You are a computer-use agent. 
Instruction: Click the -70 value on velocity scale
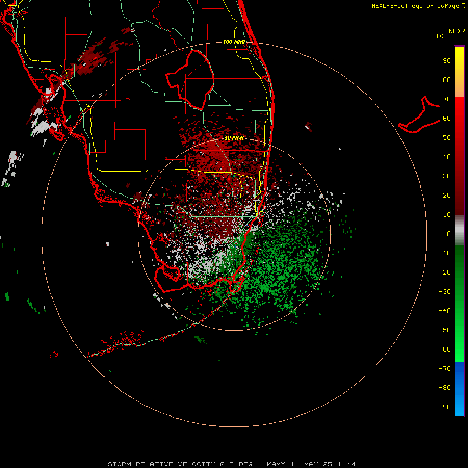(445, 369)
